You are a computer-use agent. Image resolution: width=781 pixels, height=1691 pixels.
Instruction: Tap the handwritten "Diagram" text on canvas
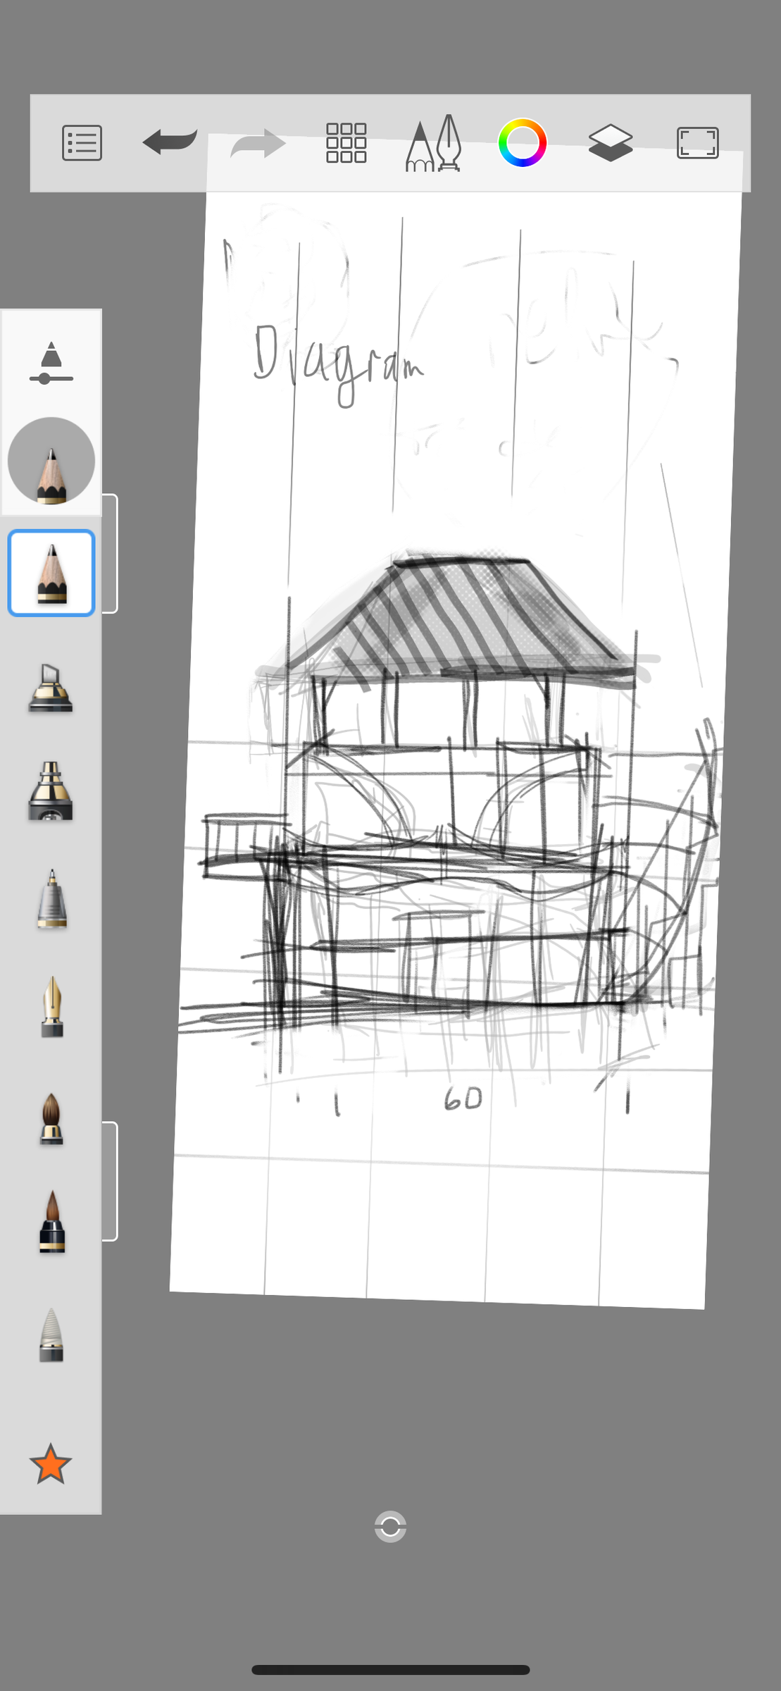(338, 365)
